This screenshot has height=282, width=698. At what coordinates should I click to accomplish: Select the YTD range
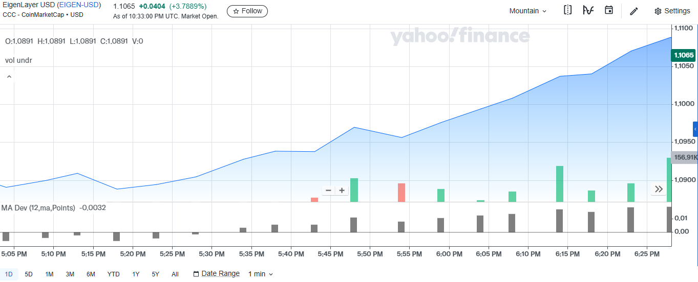pyautogui.click(x=113, y=274)
